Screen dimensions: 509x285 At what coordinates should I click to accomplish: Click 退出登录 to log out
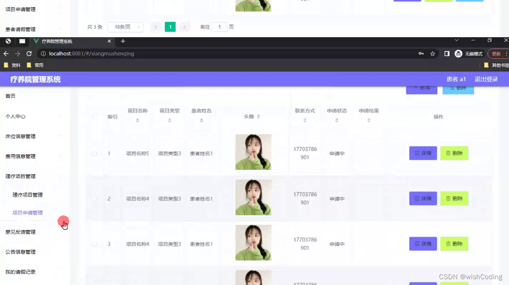486,79
